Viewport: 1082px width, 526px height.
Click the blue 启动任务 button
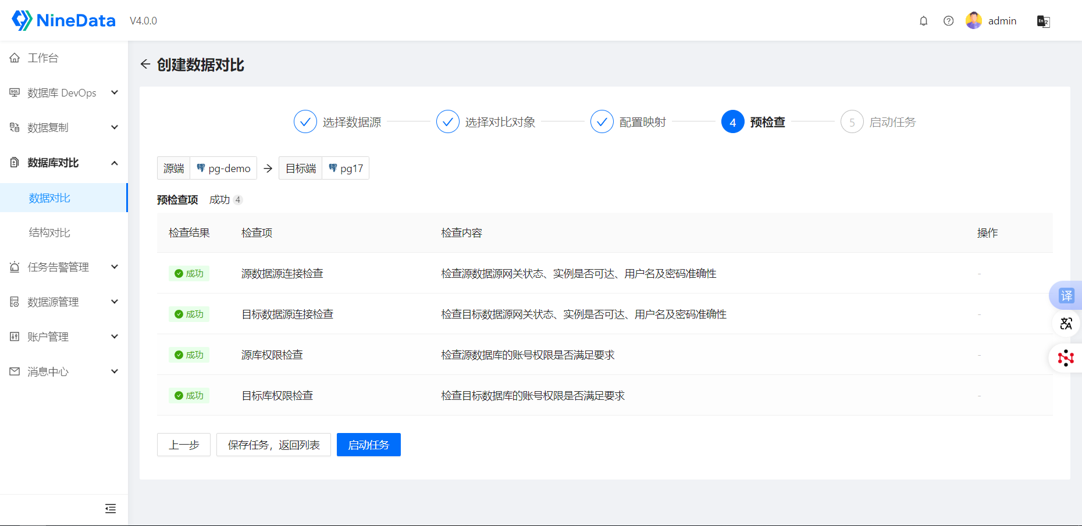click(x=369, y=445)
